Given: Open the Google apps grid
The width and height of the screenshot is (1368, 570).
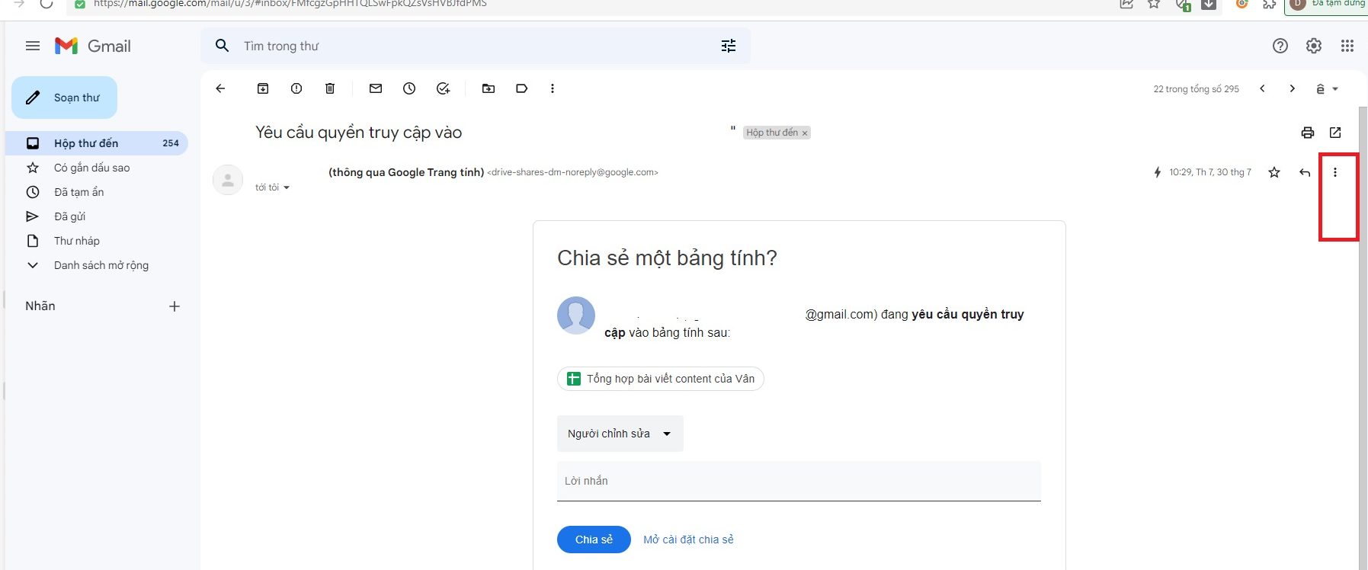Looking at the screenshot, I should [x=1347, y=46].
